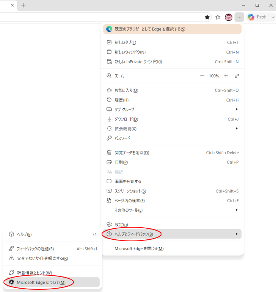Click the full screen arrow icon in zoom row

(237, 76)
